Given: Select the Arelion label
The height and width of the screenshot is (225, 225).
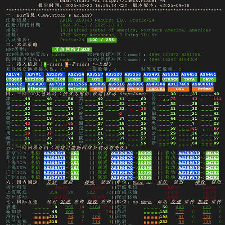Looking at the screenshot, I should (56, 79).
